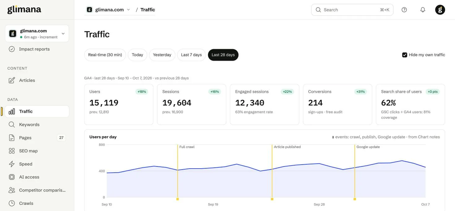Click the SEO map grid icon
The image size is (455, 211).
pyautogui.click(x=12, y=151)
